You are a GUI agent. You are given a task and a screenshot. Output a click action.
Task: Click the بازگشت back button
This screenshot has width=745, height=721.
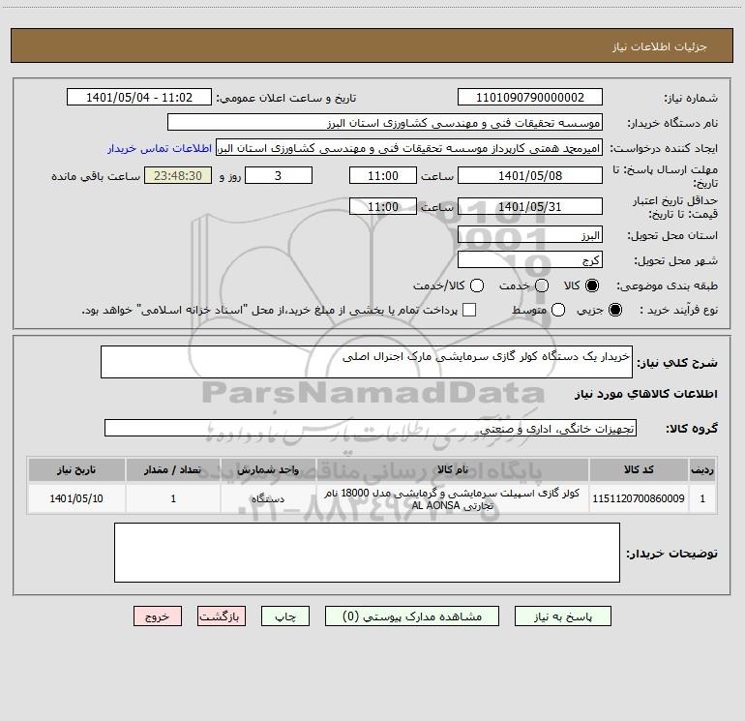[222, 616]
